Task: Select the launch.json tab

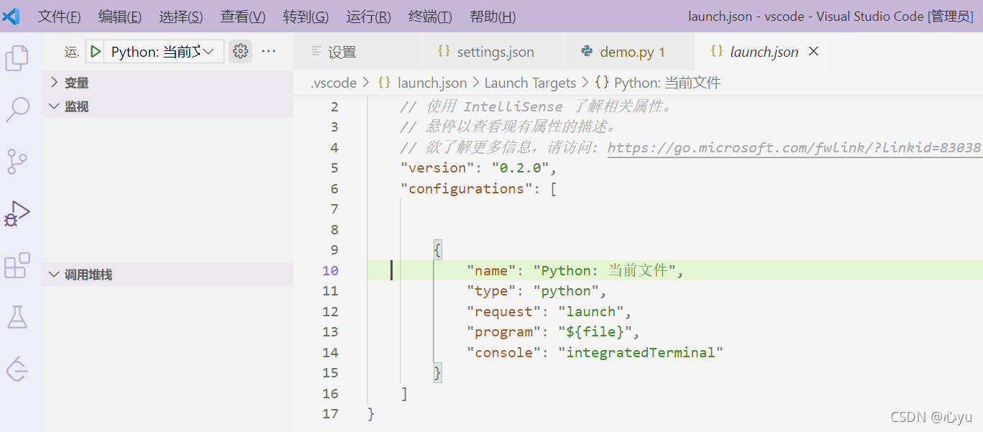Action: [762, 52]
